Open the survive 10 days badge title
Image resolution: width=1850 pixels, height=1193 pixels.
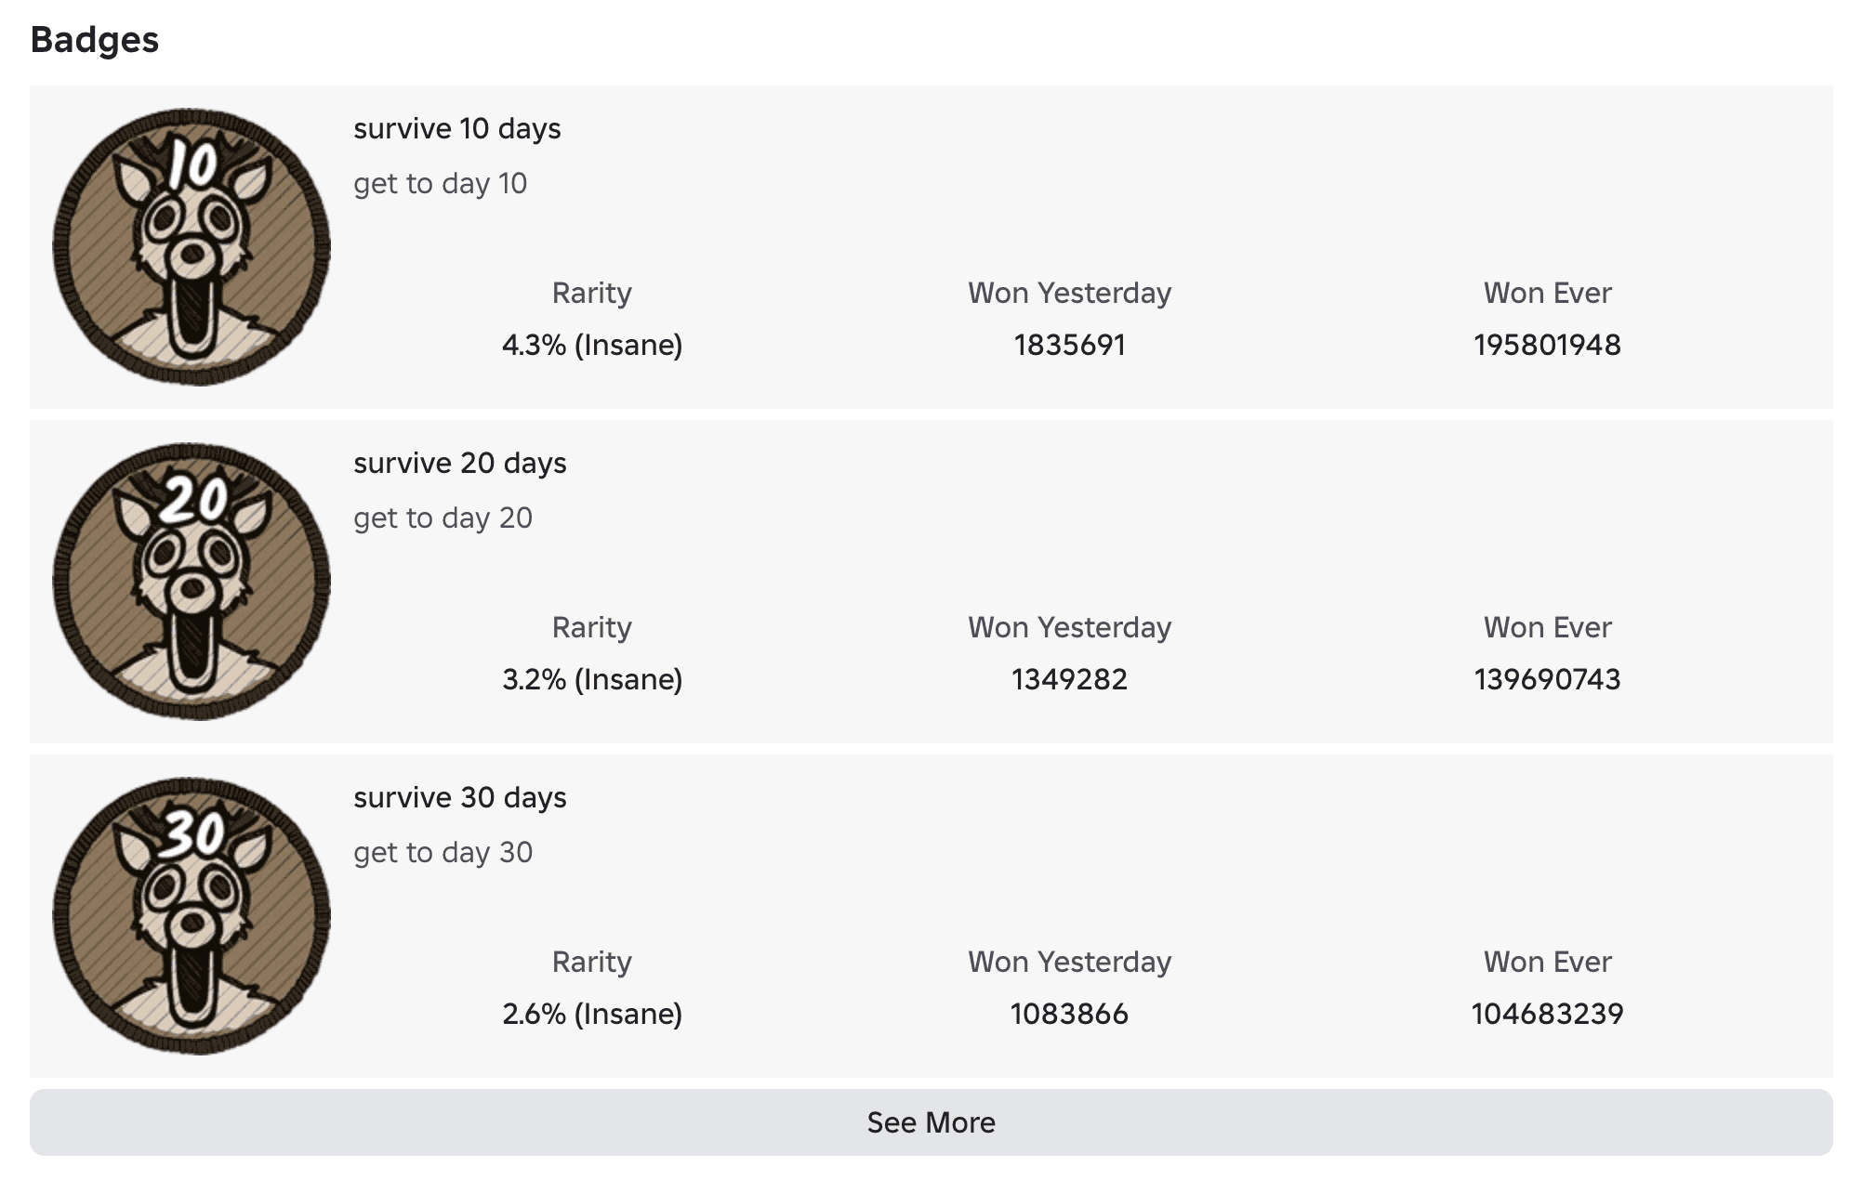457,128
